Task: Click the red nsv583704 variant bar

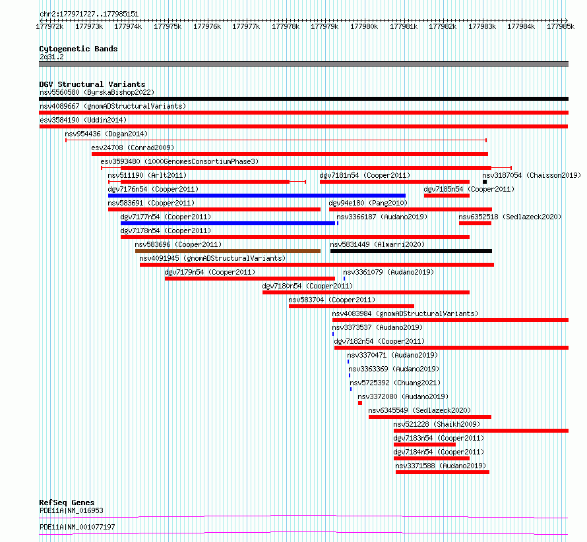Action: [352, 306]
